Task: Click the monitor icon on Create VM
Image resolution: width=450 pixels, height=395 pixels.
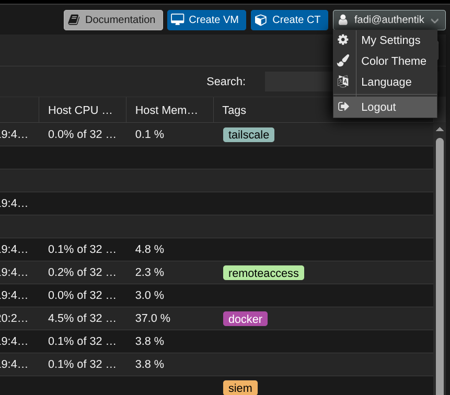Action: (x=178, y=20)
